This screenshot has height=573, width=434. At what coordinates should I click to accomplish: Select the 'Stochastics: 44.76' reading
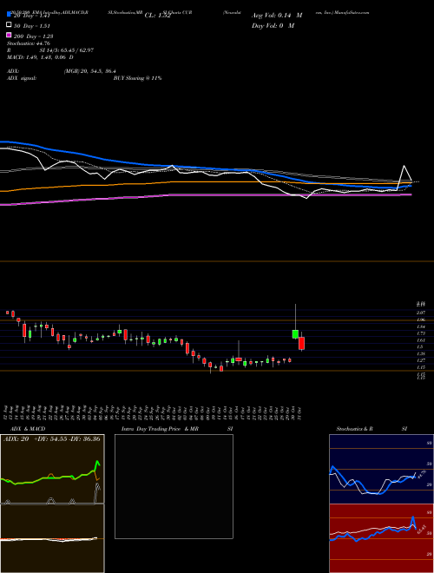(x=29, y=43)
